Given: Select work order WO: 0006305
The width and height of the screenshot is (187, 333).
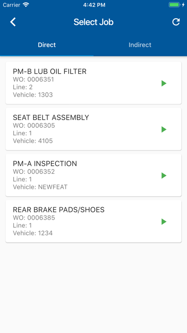Looking at the screenshot, I should point(34,125).
